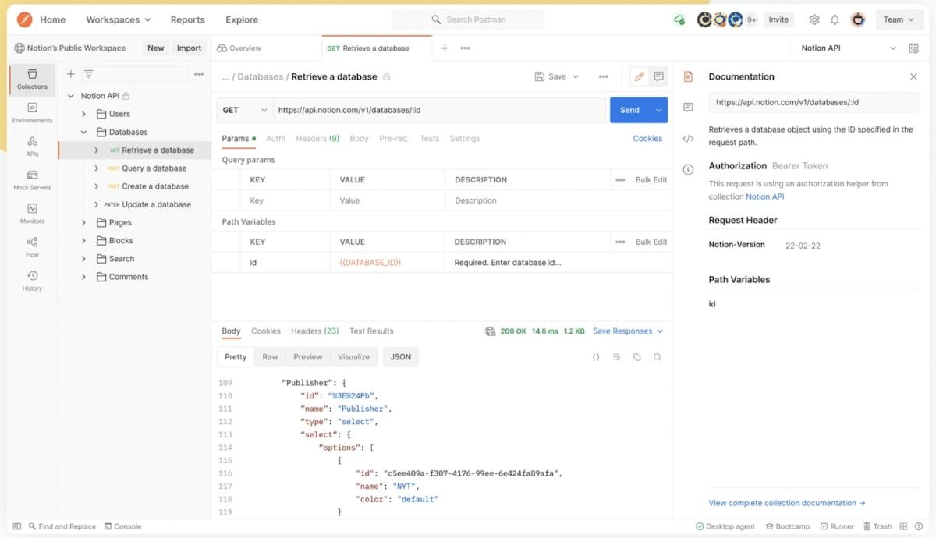Screen dimensions: 936x538
Task: Select the Raw response view
Action: click(x=270, y=357)
